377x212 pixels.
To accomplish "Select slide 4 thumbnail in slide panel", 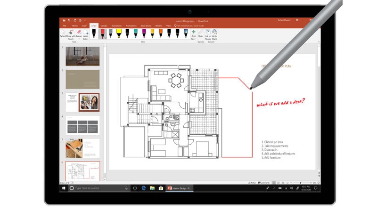I will click(82, 125).
